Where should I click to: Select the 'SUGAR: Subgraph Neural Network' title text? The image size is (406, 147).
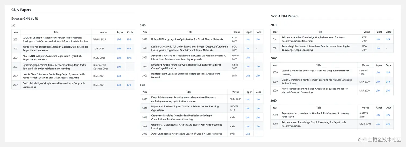(x=55, y=40)
